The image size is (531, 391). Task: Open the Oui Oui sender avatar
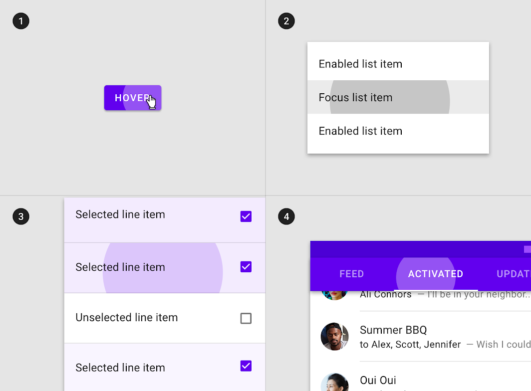334,383
